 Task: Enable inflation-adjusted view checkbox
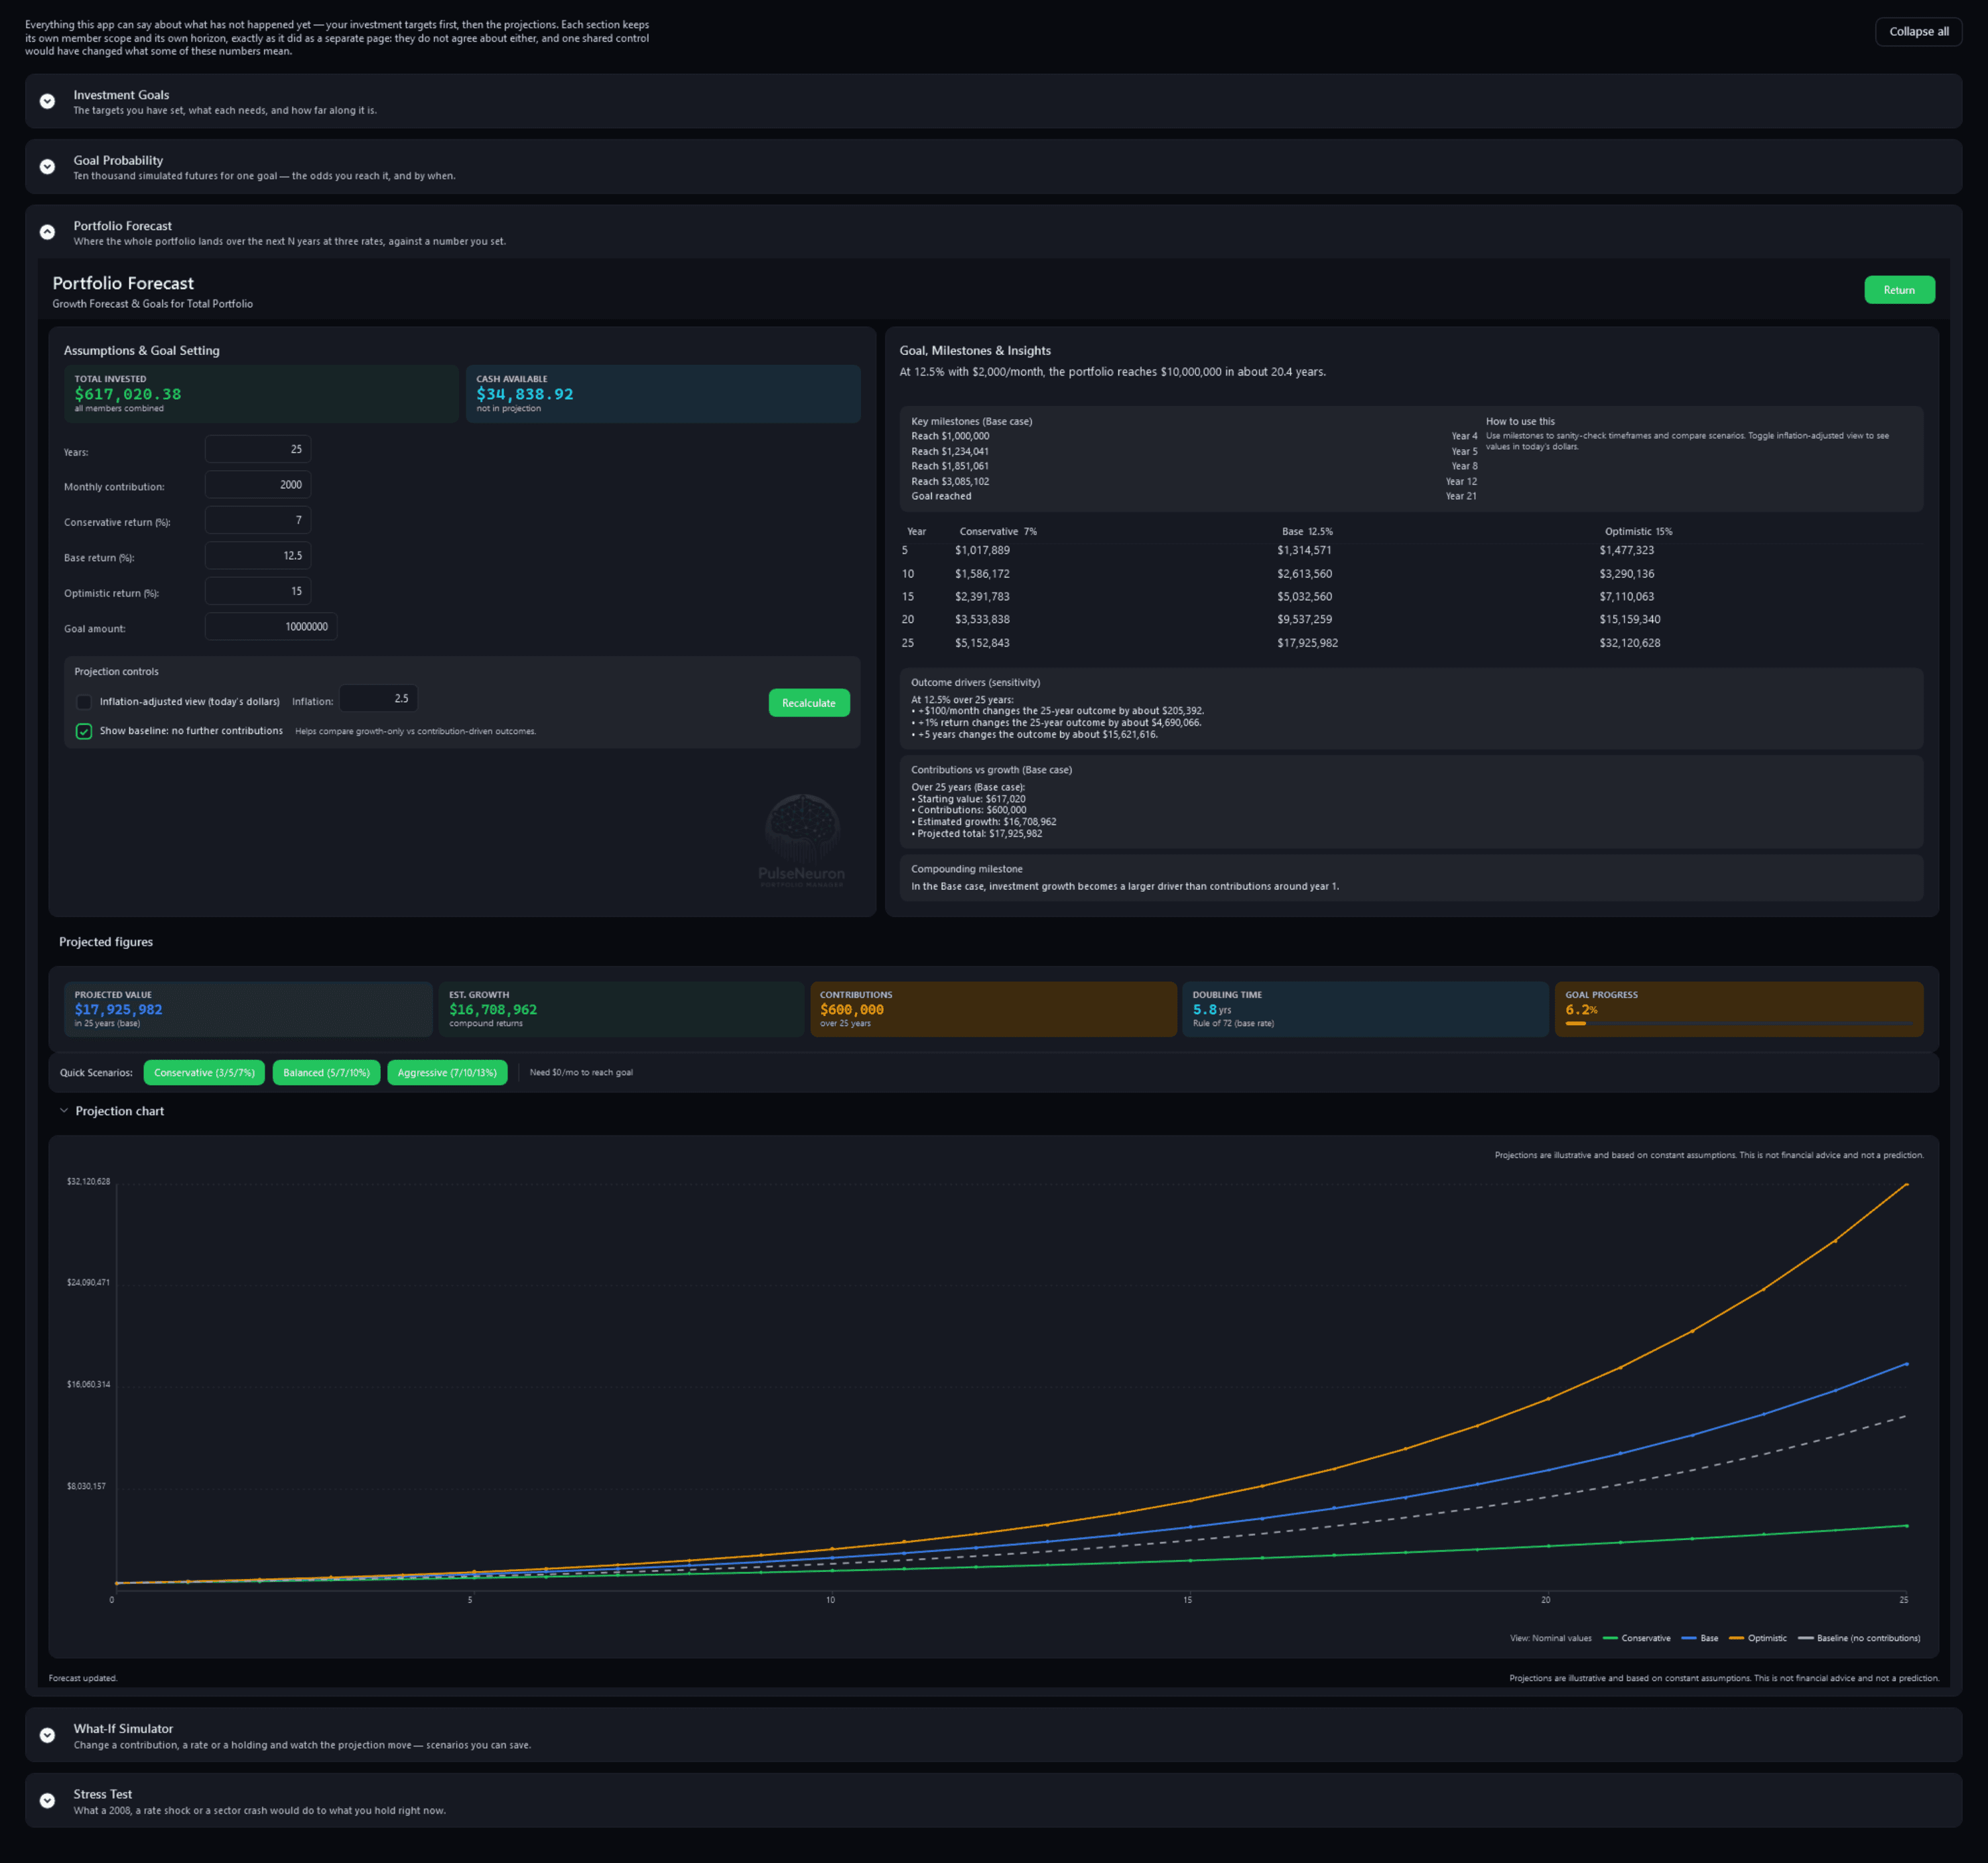[x=84, y=702]
